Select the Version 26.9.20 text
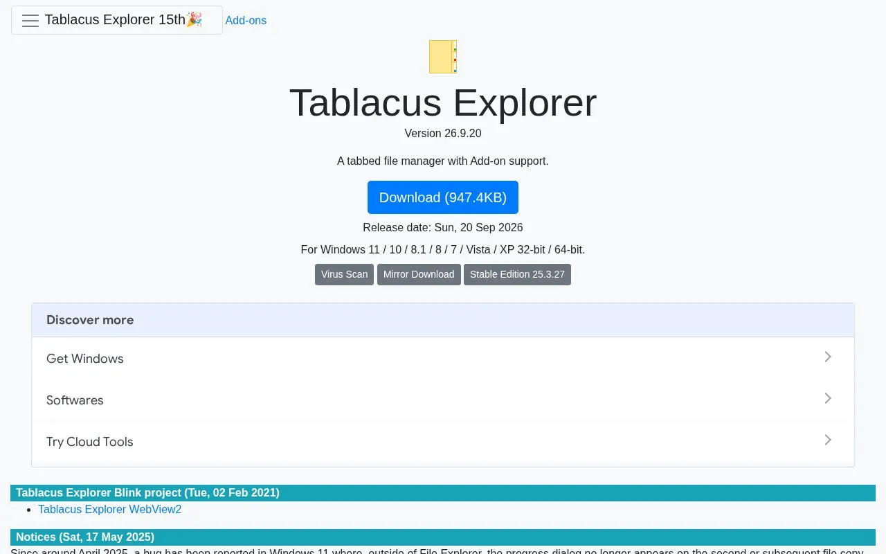The width and height of the screenshot is (886, 554). point(443,134)
